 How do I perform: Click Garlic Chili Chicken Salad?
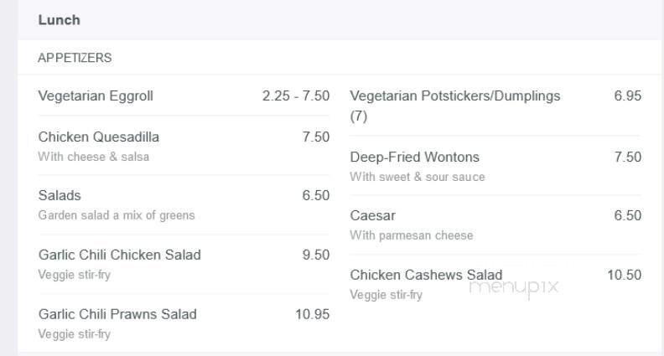point(119,255)
